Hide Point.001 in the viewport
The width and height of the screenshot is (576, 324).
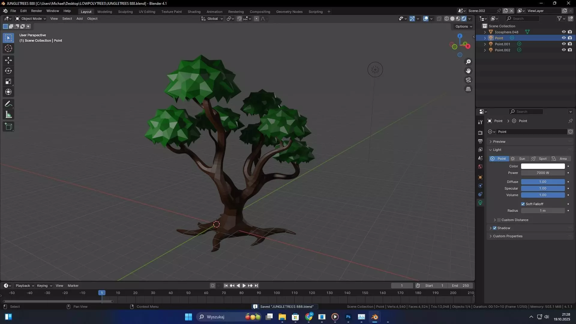564,44
